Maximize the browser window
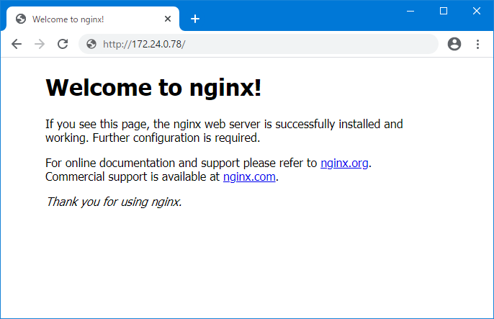Image resolution: width=494 pixels, height=319 pixels. pos(444,12)
